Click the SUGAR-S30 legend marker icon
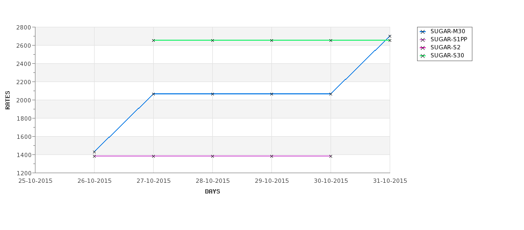The image size is (524, 230). (423, 56)
